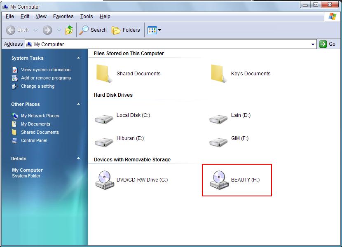Image resolution: width=342 pixels, height=247 pixels.
Task: Click View system information link
Action: [x=46, y=70]
